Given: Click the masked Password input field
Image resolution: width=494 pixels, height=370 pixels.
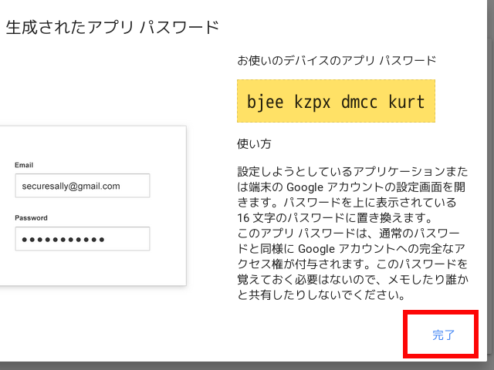Looking at the screenshot, I should click(x=82, y=239).
